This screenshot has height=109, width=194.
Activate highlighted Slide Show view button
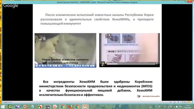[189, 102]
